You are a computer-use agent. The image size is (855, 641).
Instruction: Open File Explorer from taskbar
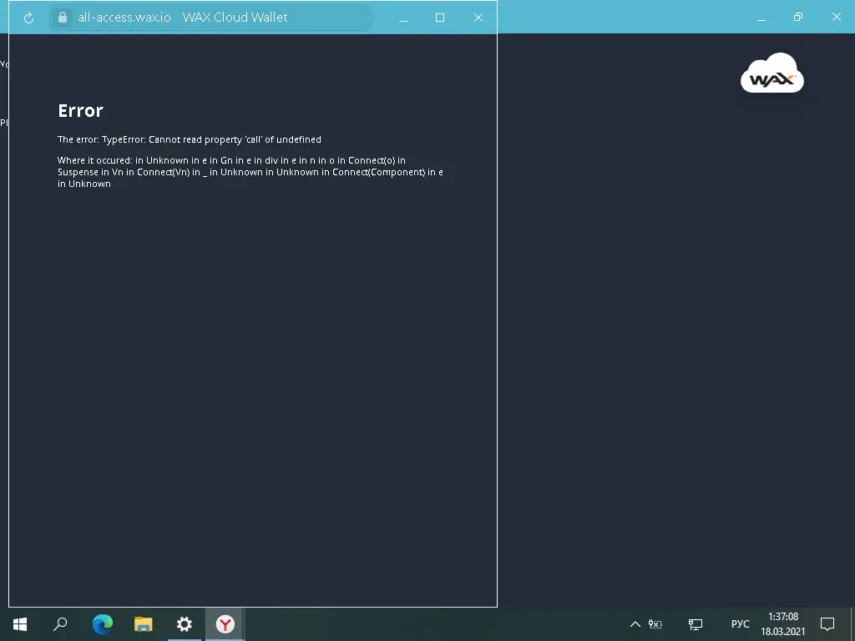point(144,624)
